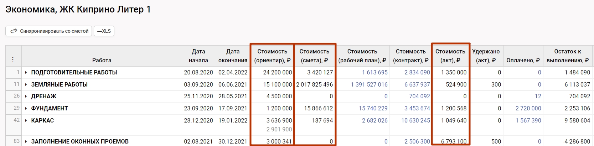Open working plan value 1 613 695
The image size is (594, 146).
(x=375, y=73)
